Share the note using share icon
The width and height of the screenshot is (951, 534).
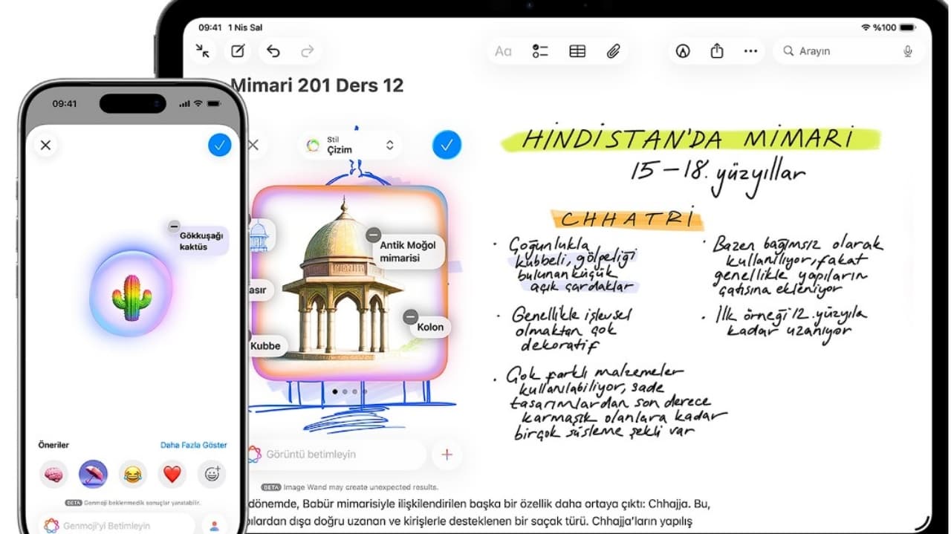coord(716,51)
